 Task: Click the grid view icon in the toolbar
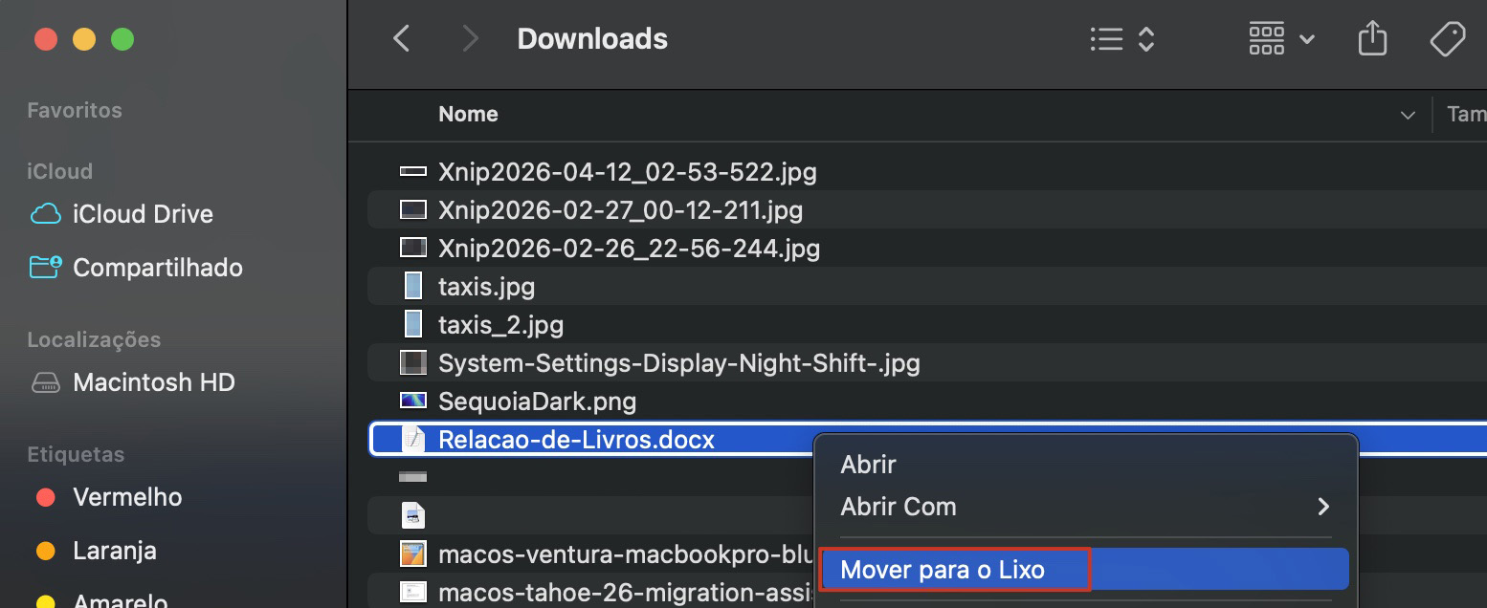point(1267,38)
